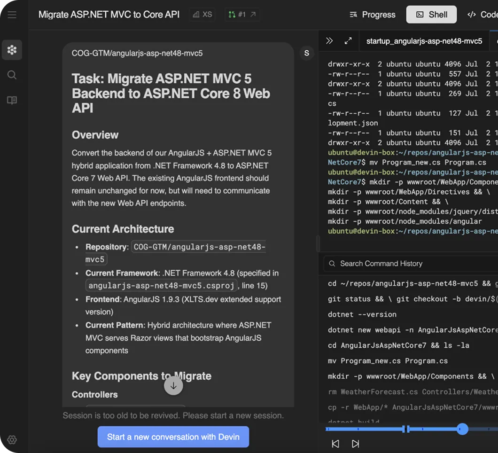Screen dimensions: 498x453
Task: Click the 'Current Architecture' heading
Action: tap(123, 229)
